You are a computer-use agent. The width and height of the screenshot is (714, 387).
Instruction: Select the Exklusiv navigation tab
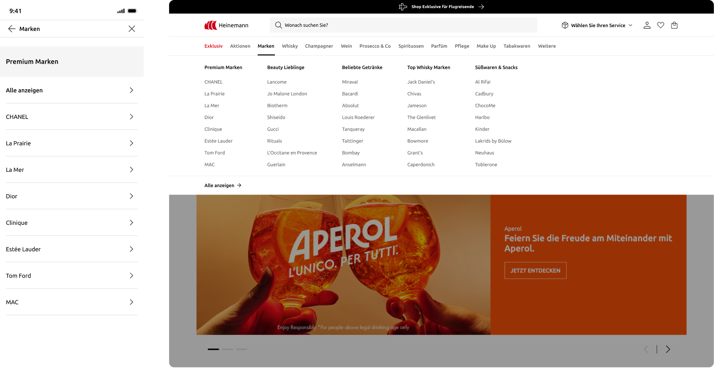click(x=213, y=46)
